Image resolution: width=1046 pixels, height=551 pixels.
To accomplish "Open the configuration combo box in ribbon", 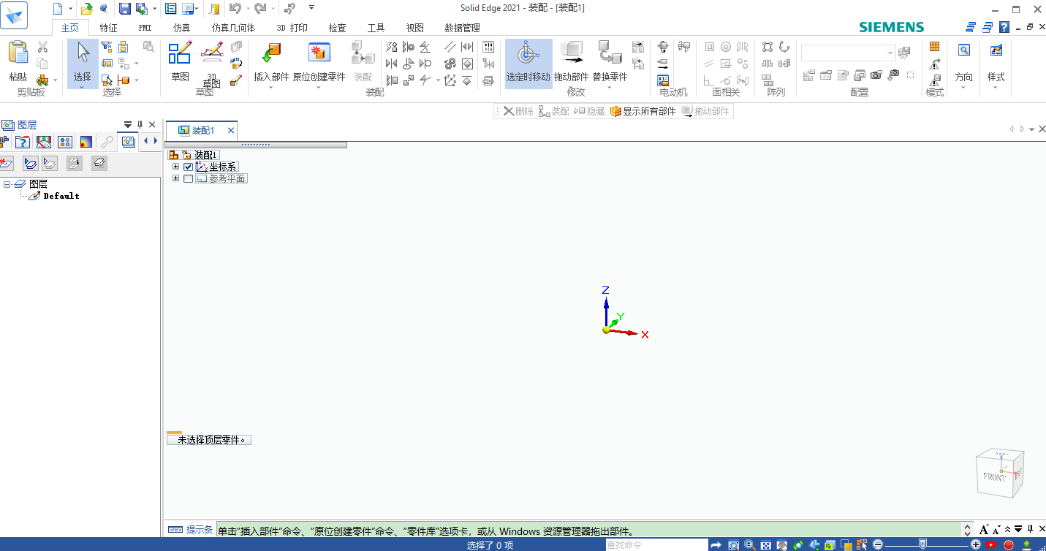I will pyautogui.click(x=890, y=53).
